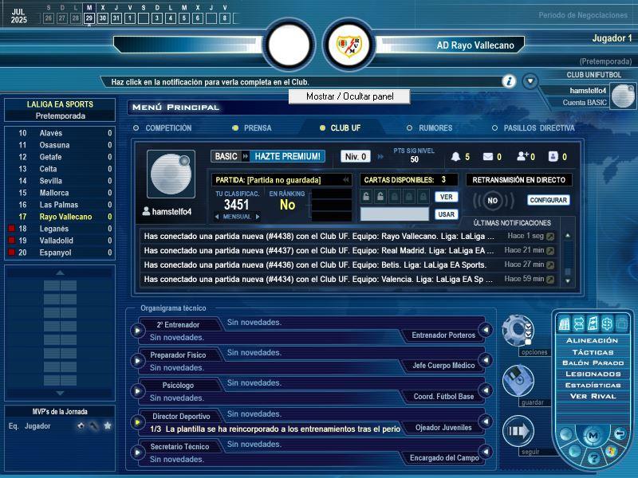Expand the Secretario Técnico play arrow

pos(137,452)
